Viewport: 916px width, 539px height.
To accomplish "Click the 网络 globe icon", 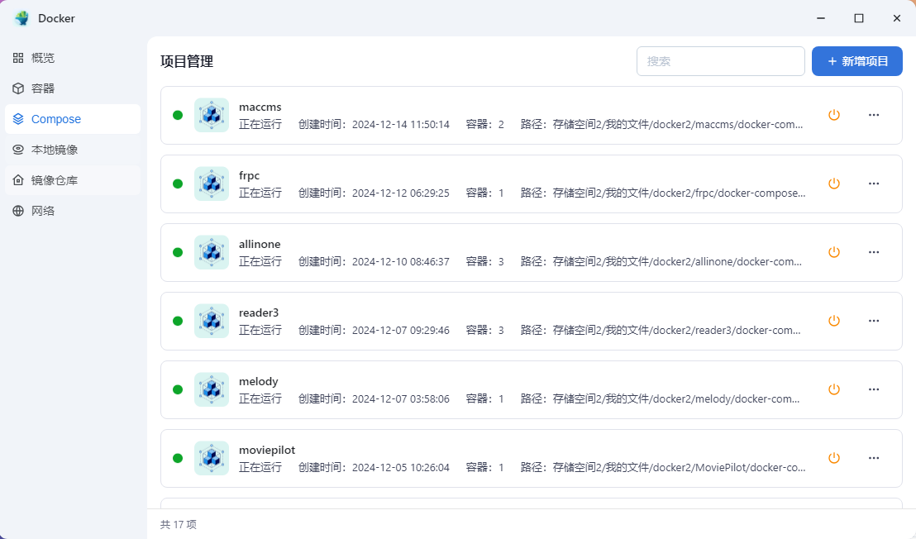I will (18, 211).
